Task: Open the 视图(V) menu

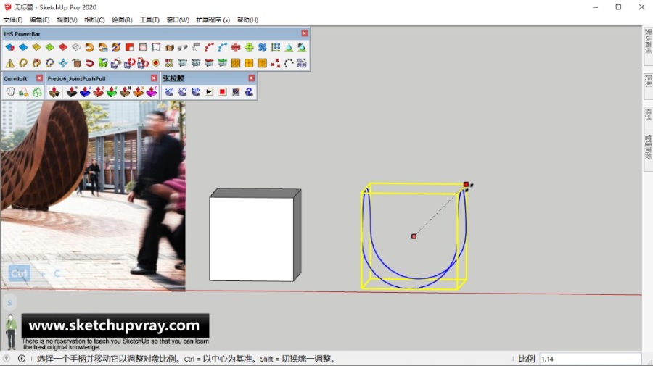Action: point(67,20)
